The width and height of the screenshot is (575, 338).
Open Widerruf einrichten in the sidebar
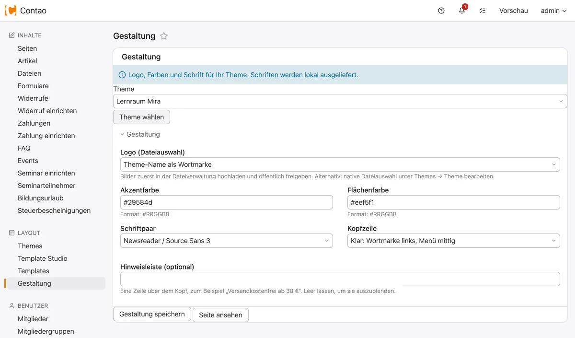click(x=47, y=111)
